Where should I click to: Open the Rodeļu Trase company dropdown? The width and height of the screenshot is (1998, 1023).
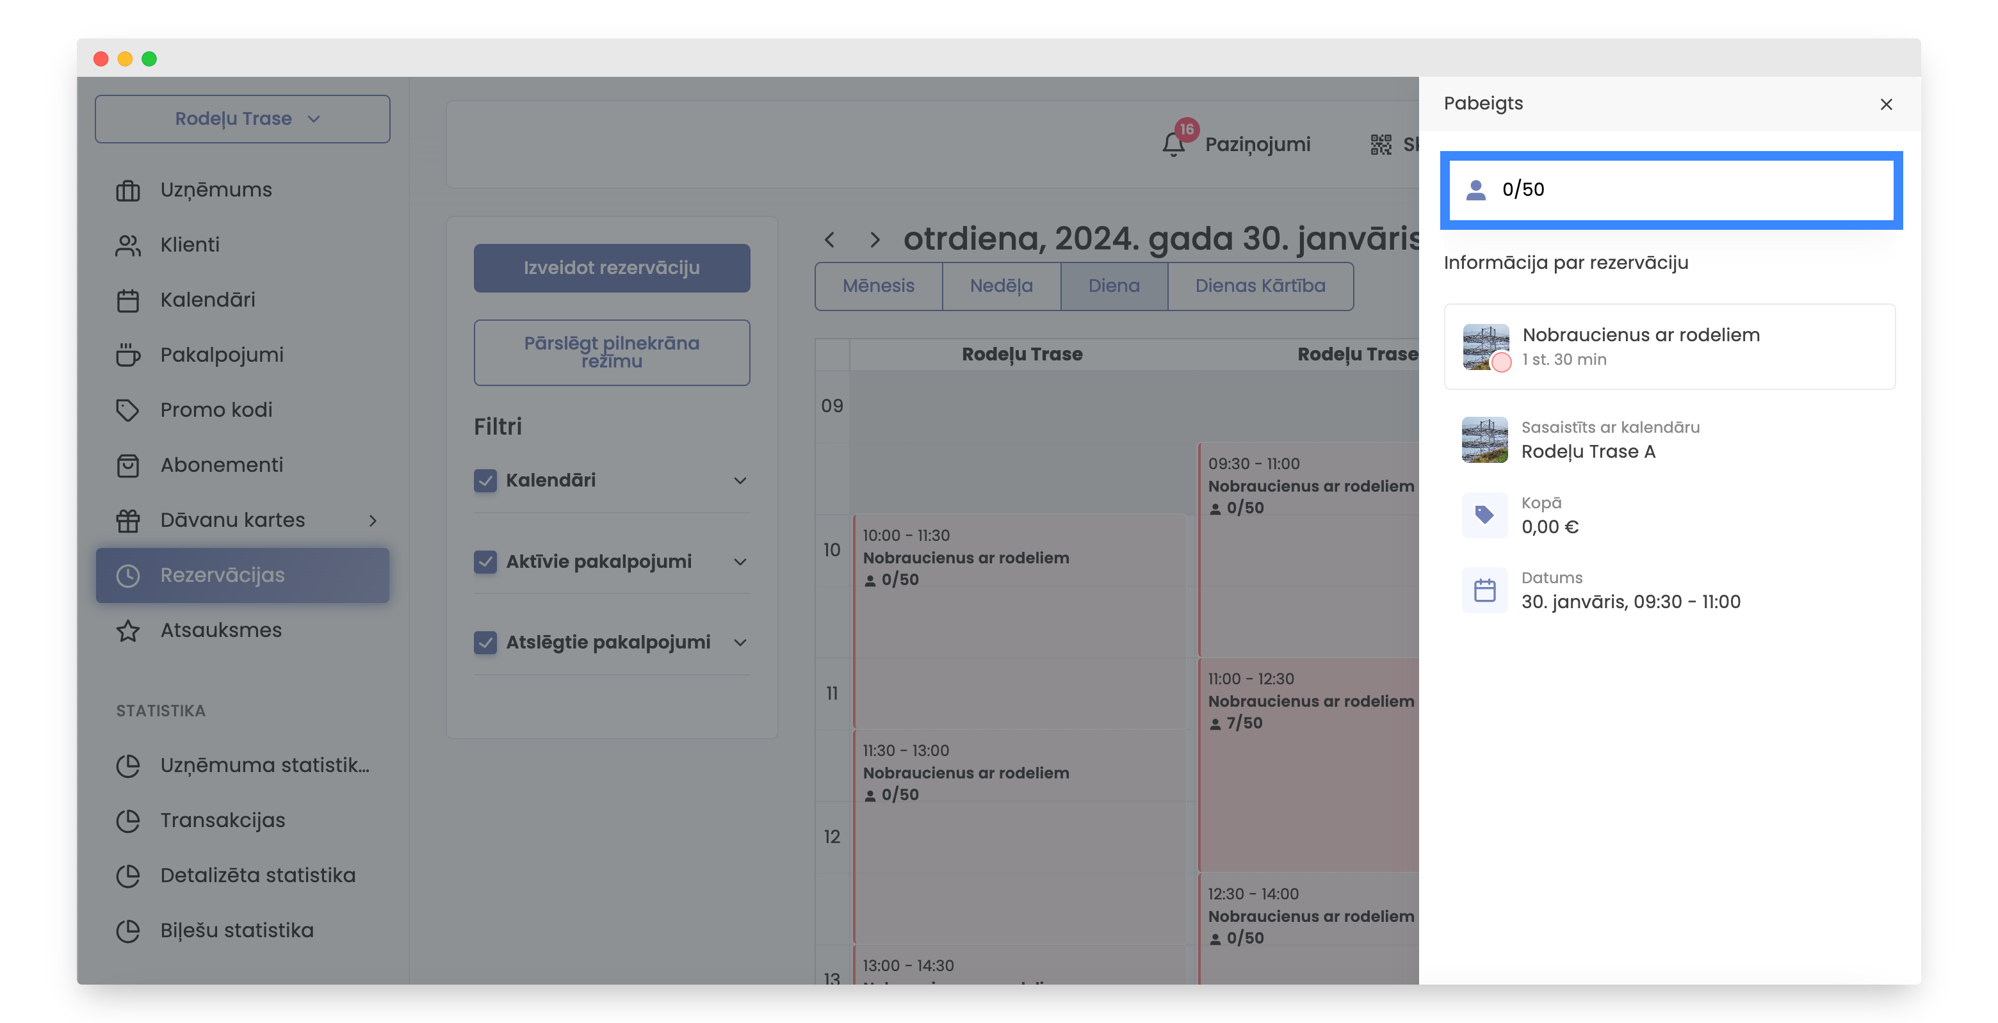(x=242, y=118)
